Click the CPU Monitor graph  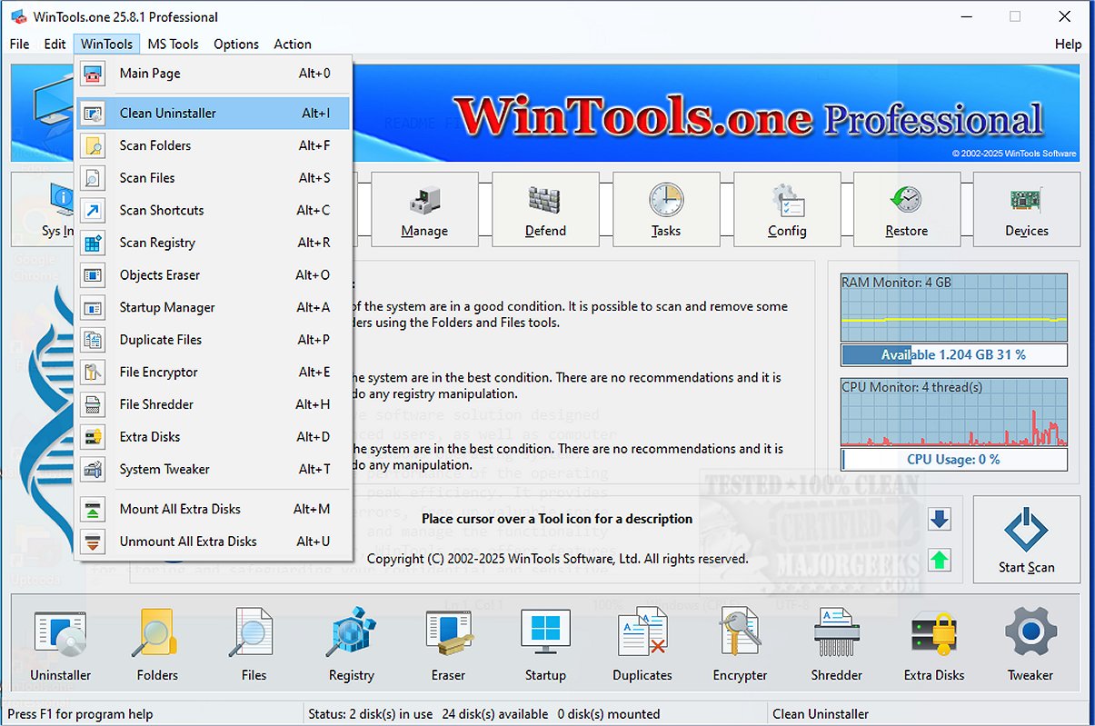click(954, 412)
